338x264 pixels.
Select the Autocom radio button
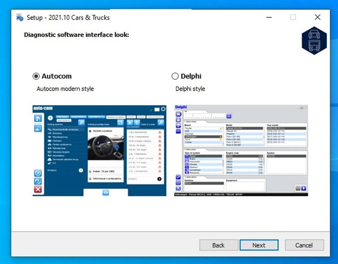(x=36, y=76)
